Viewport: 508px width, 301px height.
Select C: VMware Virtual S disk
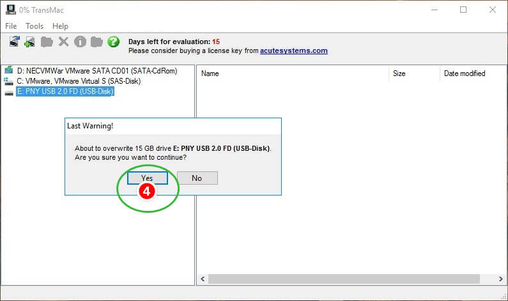click(x=79, y=81)
